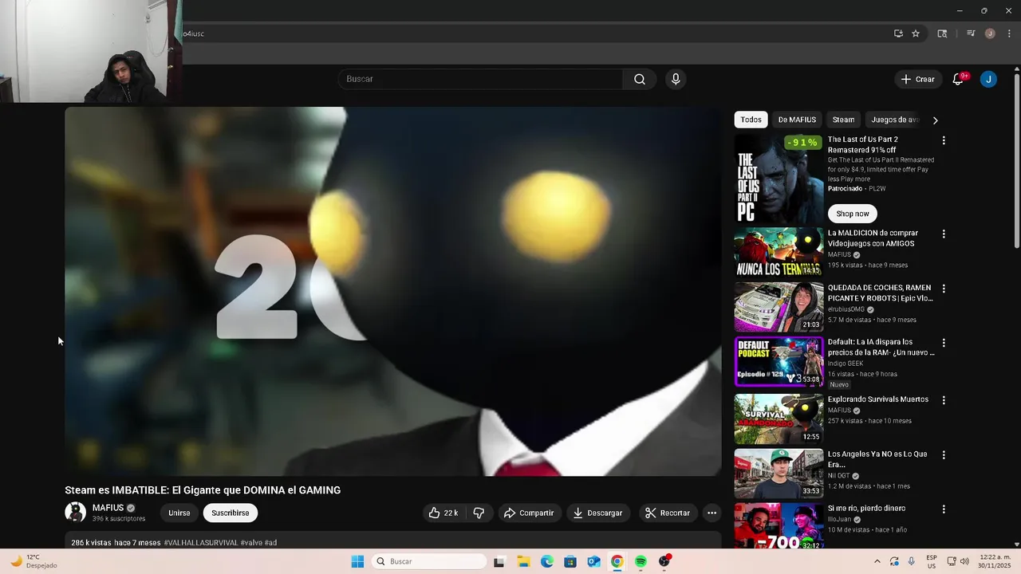Like the video with thumbs up
The width and height of the screenshot is (1021, 574).
coord(443,513)
